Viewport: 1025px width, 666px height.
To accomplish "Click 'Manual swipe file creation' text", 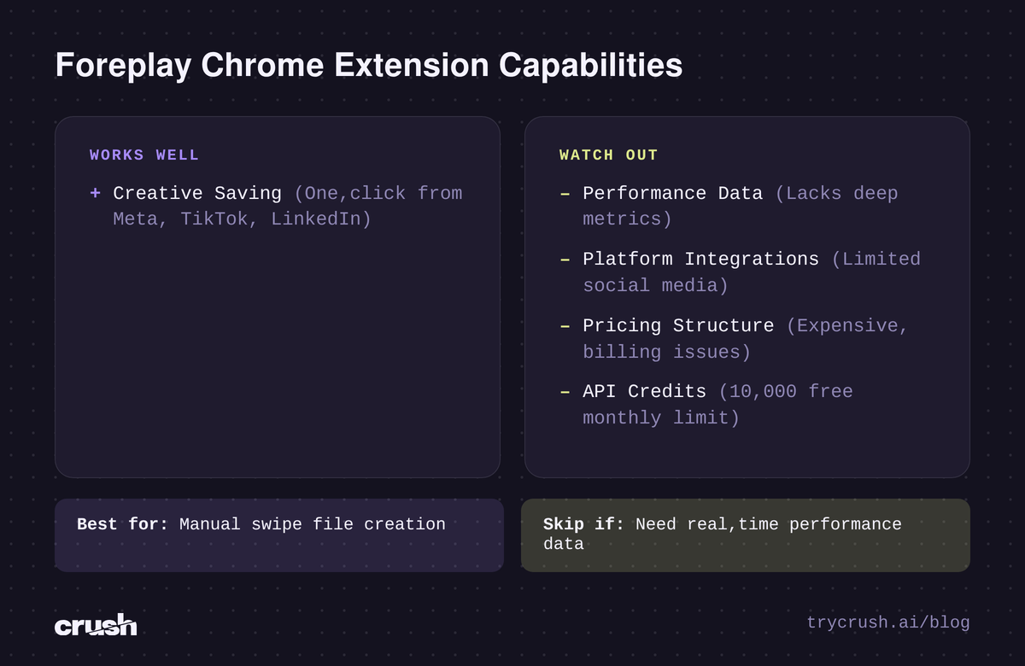I will [x=313, y=524].
